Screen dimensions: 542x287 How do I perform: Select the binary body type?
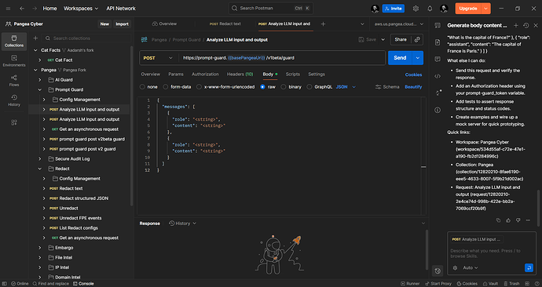(283, 87)
